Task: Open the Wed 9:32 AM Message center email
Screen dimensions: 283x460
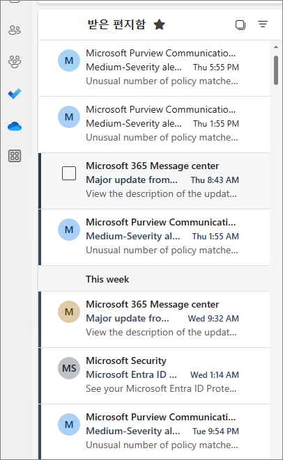Action: click(154, 319)
